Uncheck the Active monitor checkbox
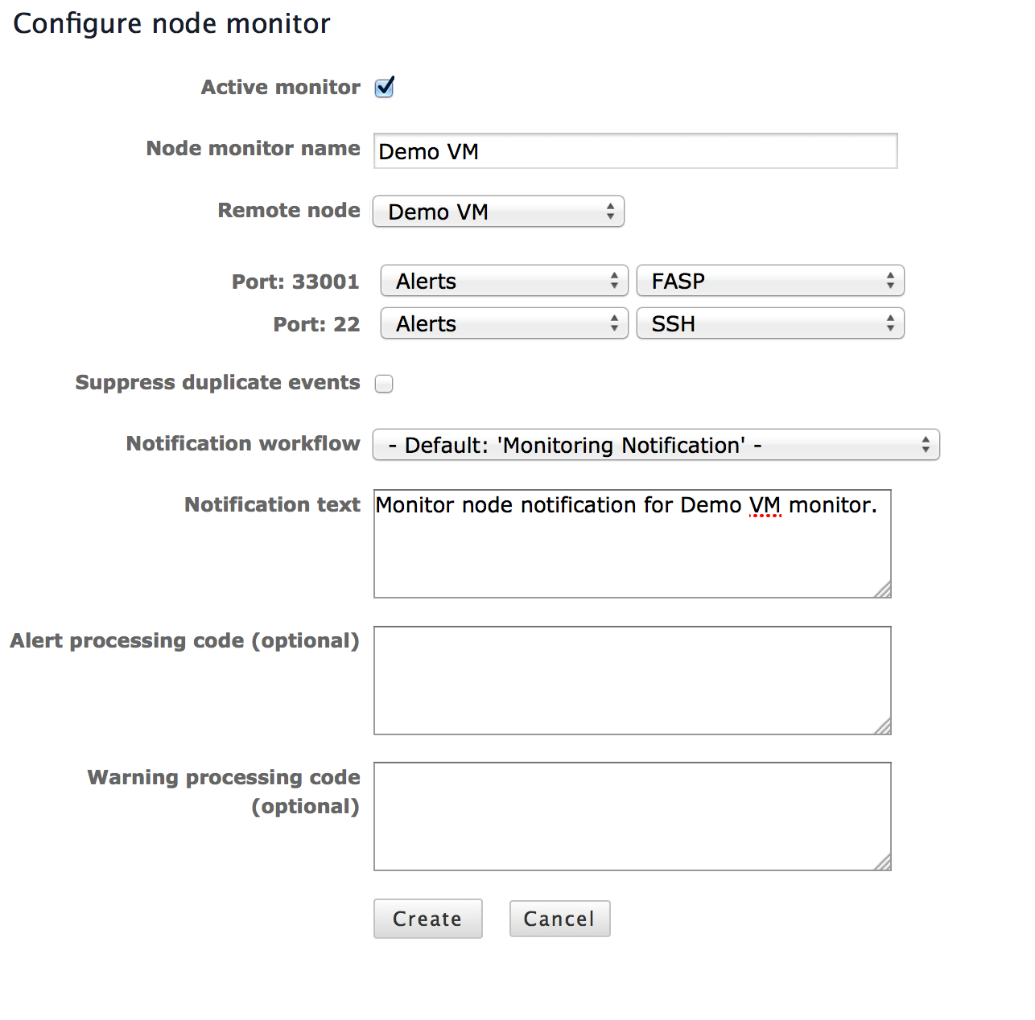 pyautogui.click(x=385, y=87)
